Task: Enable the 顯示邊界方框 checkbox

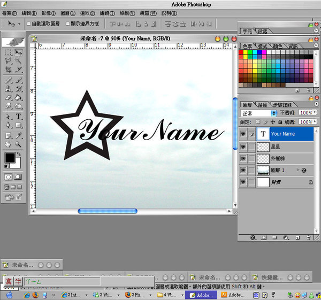Action: [68, 24]
